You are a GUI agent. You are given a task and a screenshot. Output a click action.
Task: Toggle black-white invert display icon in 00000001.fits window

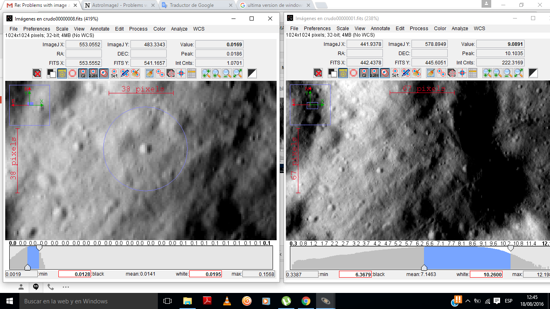[533, 73]
